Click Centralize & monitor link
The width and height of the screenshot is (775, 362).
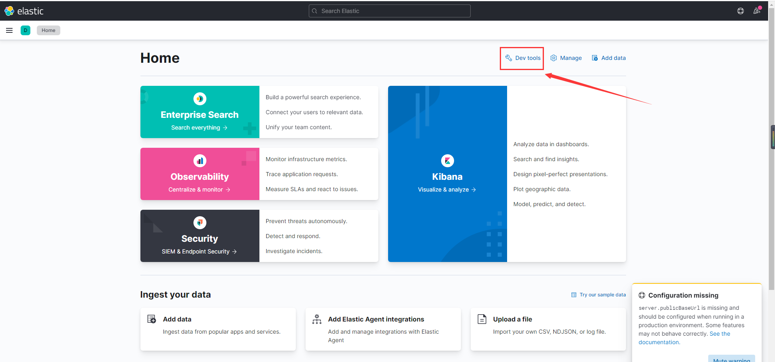tap(199, 190)
